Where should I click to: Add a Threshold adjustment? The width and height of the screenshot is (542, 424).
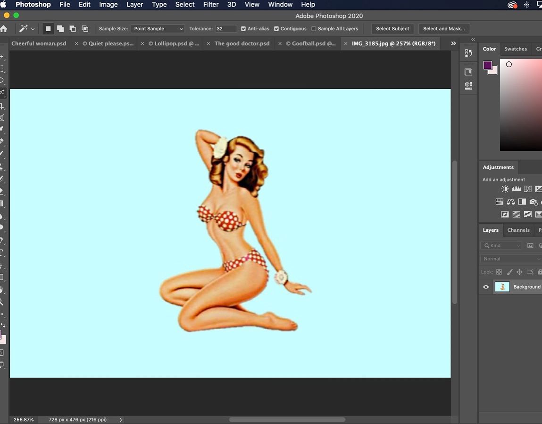click(x=528, y=214)
